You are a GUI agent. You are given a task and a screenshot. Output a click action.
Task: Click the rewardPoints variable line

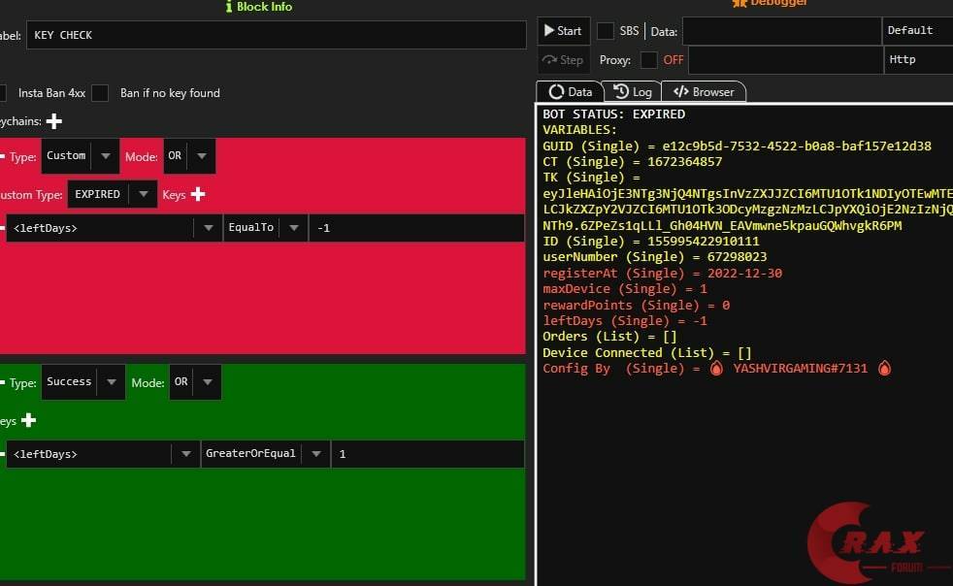pyautogui.click(x=636, y=306)
